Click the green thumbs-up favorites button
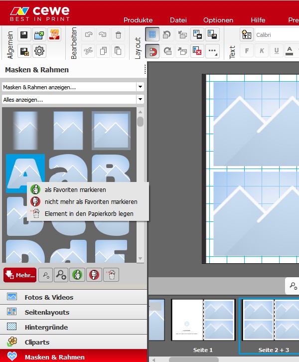 coord(77,275)
